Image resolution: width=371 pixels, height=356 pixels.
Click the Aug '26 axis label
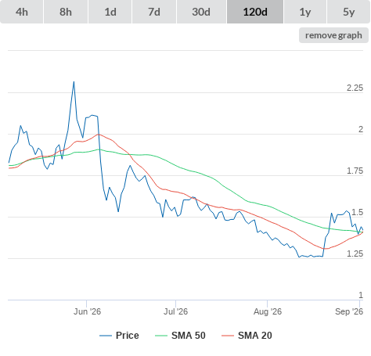click(268, 311)
